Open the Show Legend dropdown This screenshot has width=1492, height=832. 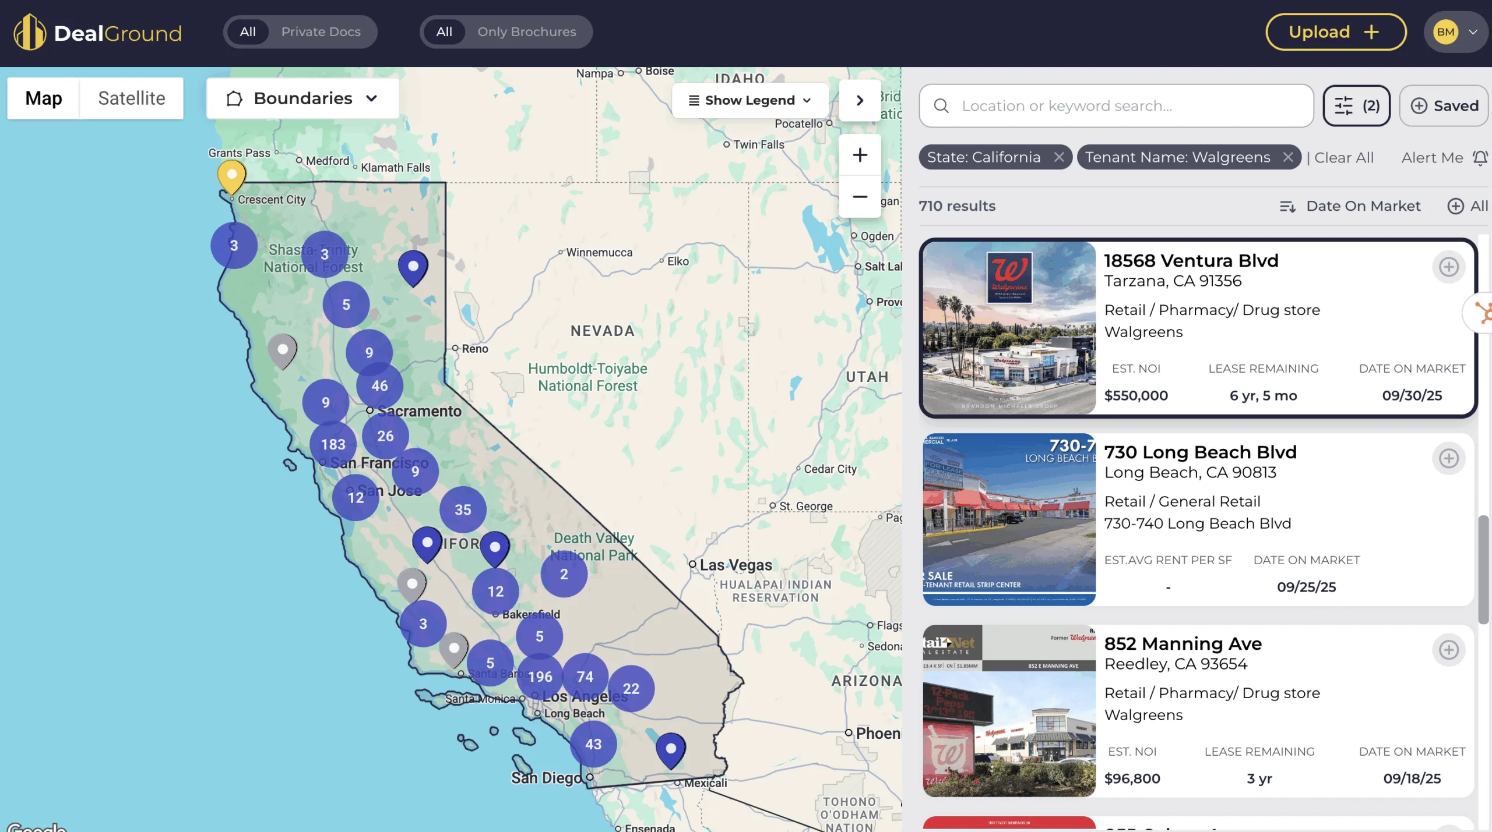coord(749,100)
